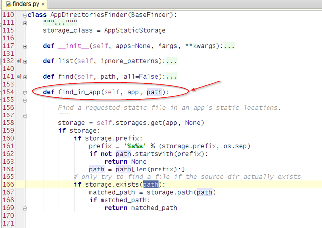Click AppStaticStorage on line 115
The image size is (322, 228).
pos(135,30)
